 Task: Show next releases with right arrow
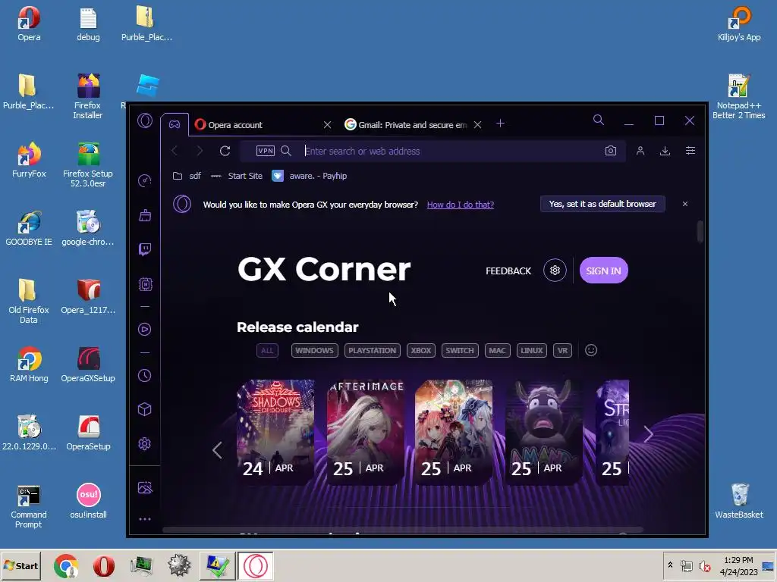click(x=648, y=434)
